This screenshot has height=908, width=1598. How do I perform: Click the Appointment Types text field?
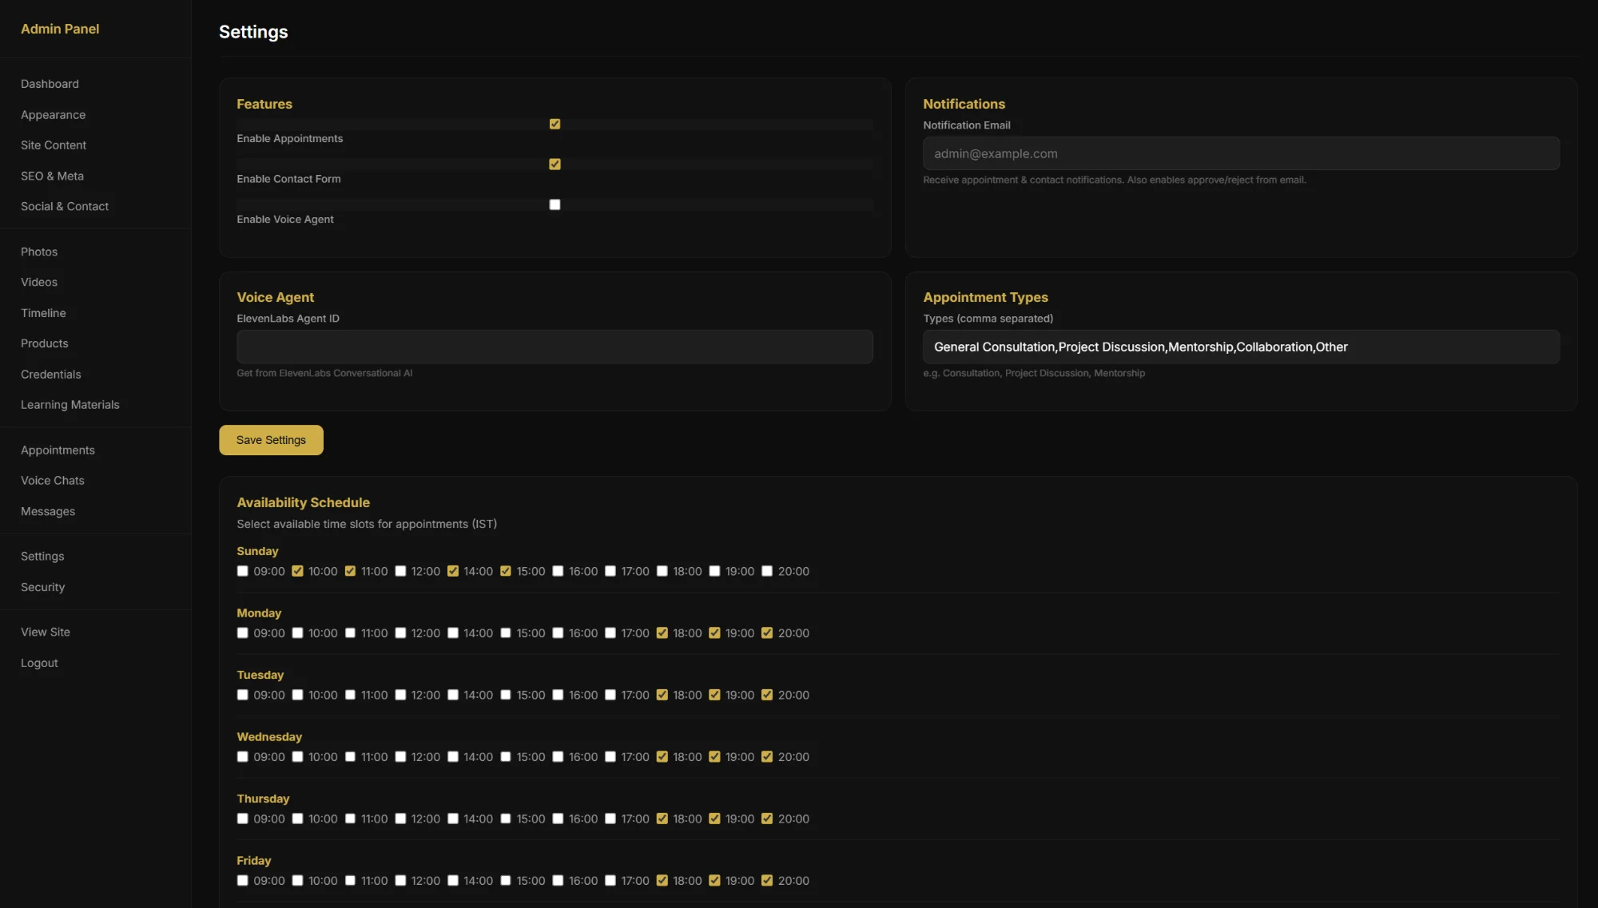pos(1240,347)
